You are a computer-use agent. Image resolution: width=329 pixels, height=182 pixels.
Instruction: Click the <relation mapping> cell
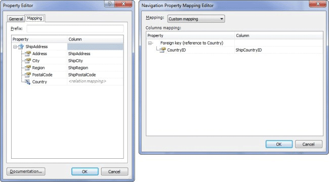95,81
